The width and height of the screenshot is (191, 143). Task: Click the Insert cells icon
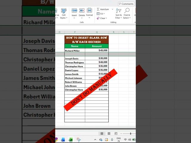[74, 11]
